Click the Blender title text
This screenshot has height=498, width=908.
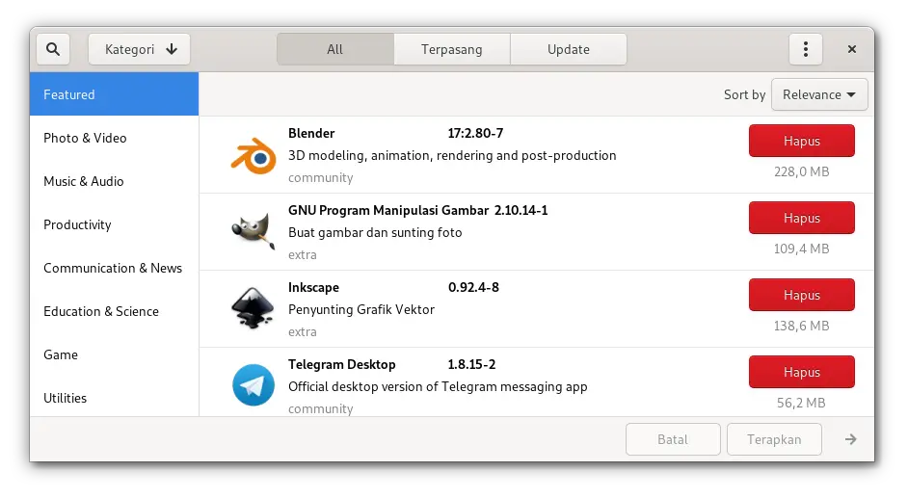click(x=311, y=133)
